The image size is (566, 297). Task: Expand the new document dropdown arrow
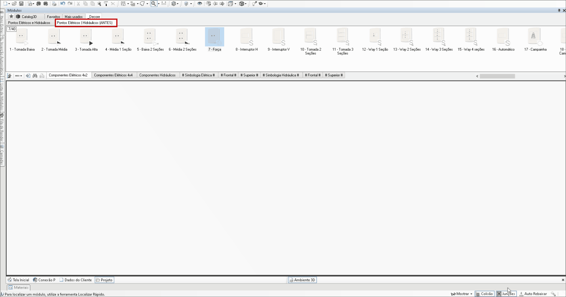9,4
